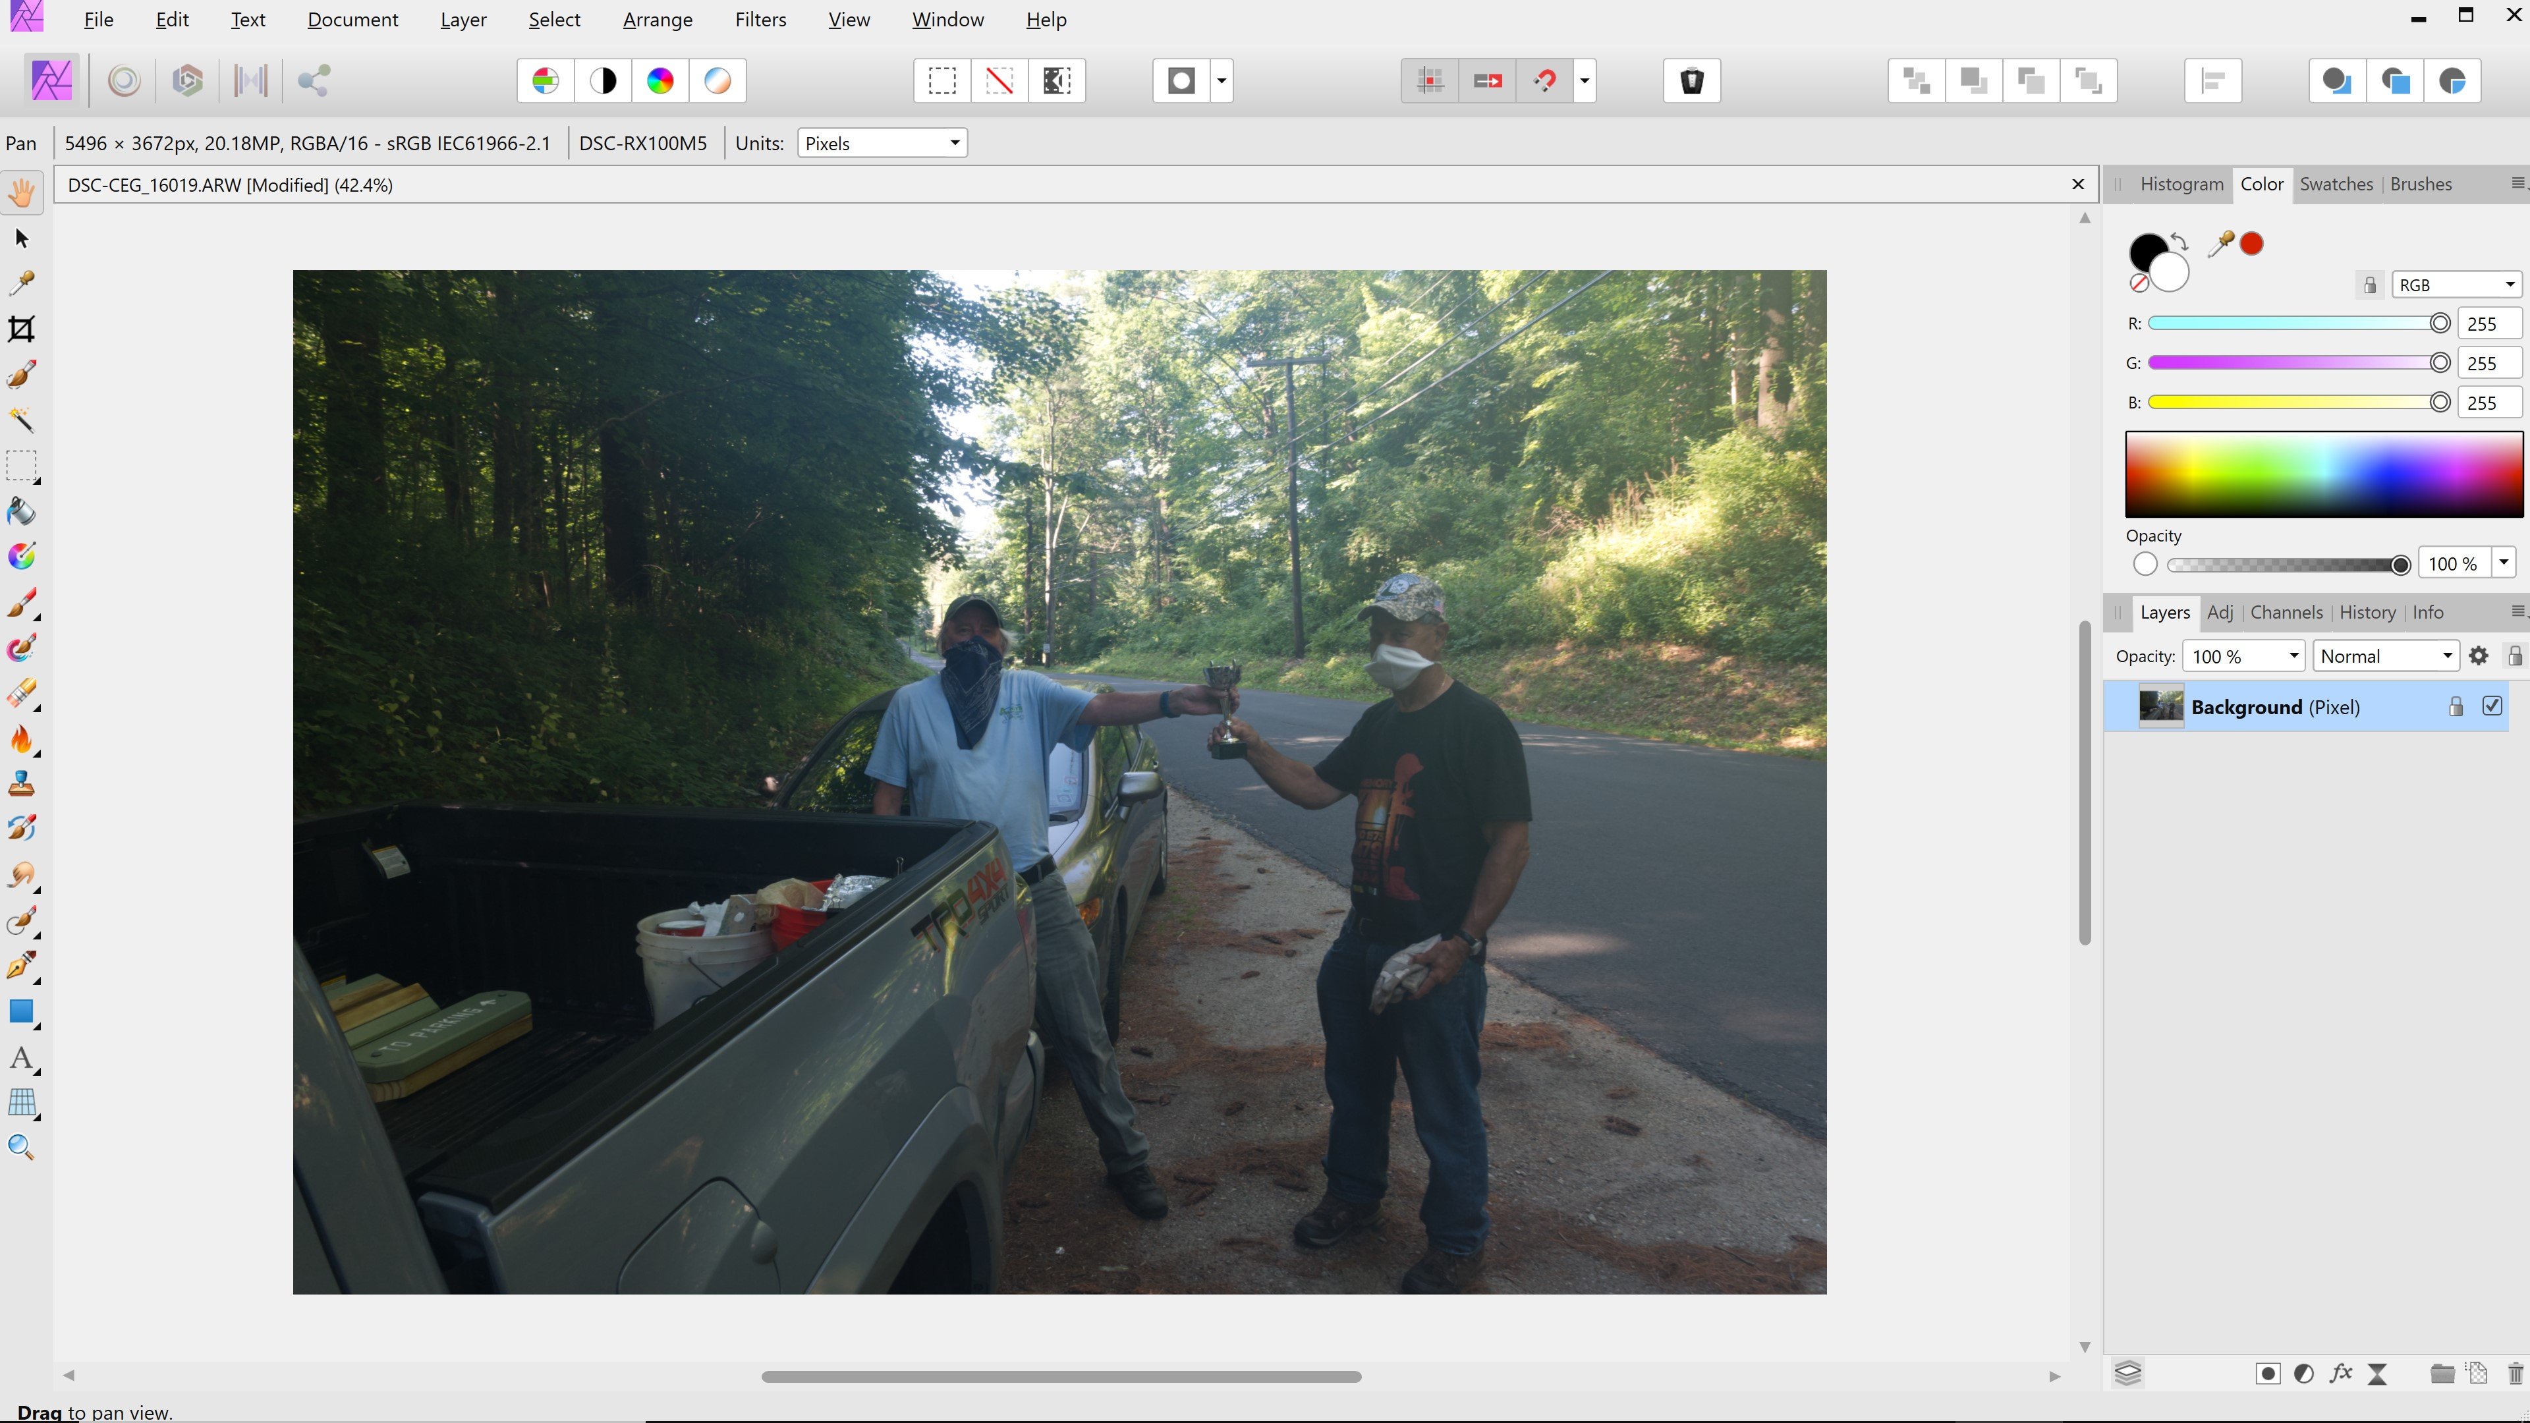
Task: Select the Clone Brush stamp tool
Action: pyautogui.click(x=22, y=784)
